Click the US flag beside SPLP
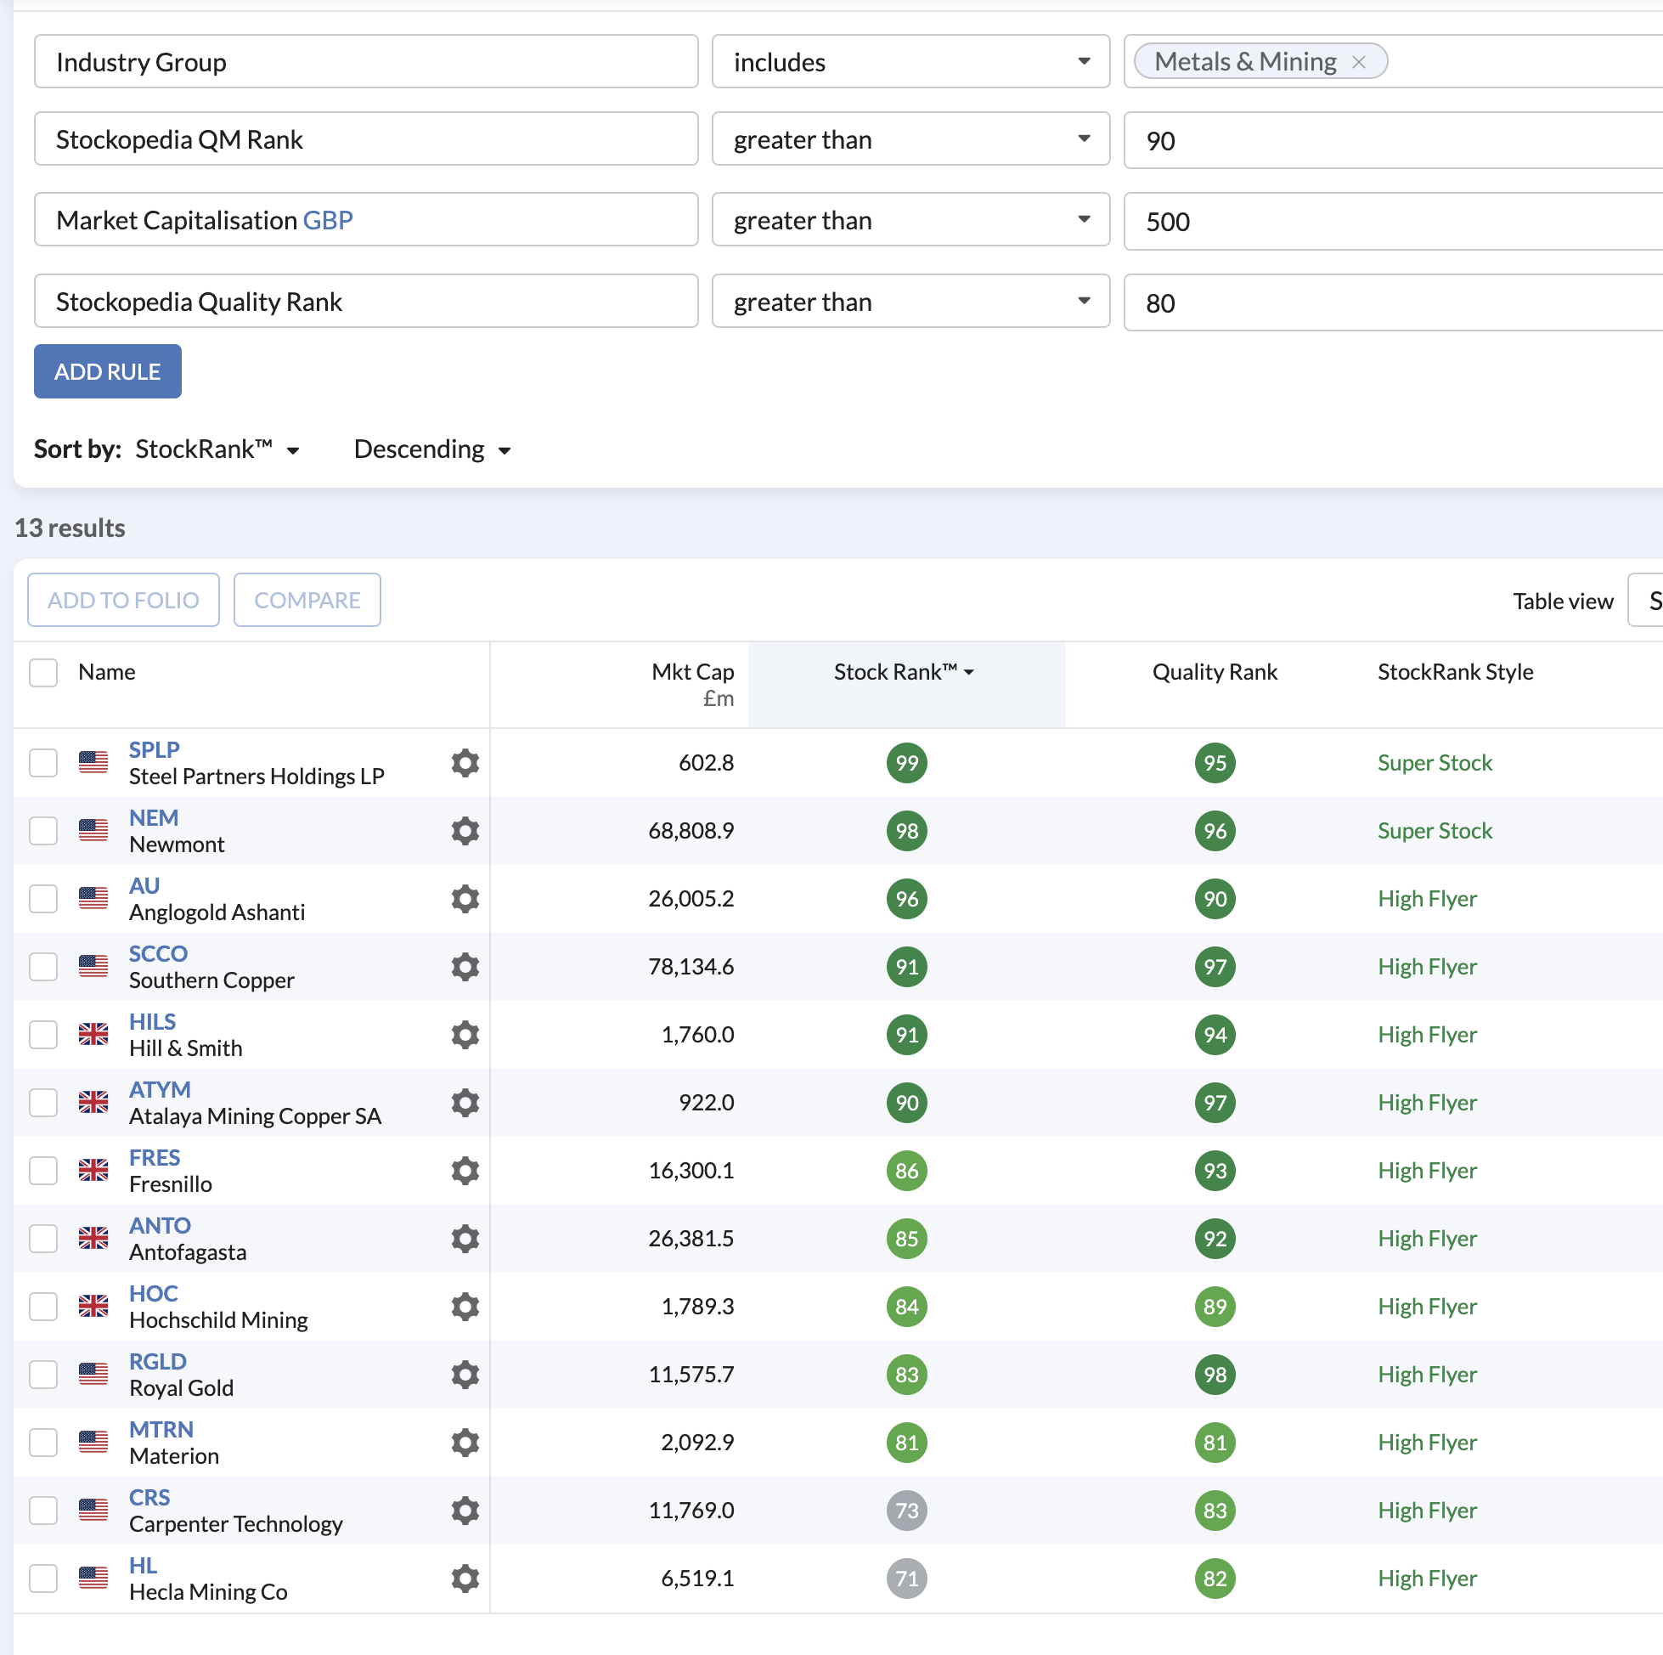 click(x=93, y=763)
